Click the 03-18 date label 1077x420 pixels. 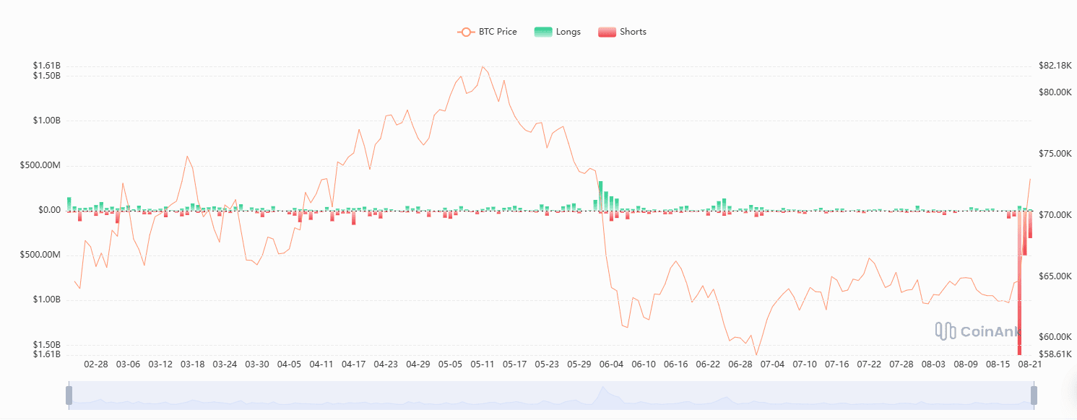tap(193, 364)
